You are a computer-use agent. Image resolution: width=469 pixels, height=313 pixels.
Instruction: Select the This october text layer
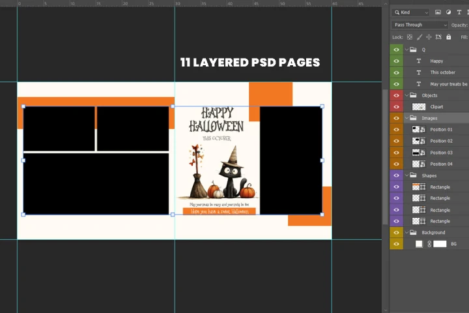(x=442, y=72)
